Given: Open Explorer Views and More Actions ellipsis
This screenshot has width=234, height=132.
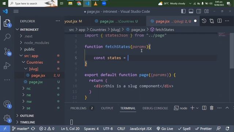Looking at the screenshot, I should pos(58,21).
